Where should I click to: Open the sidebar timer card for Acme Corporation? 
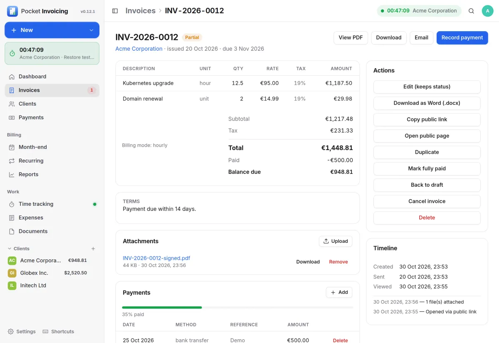click(52, 53)
